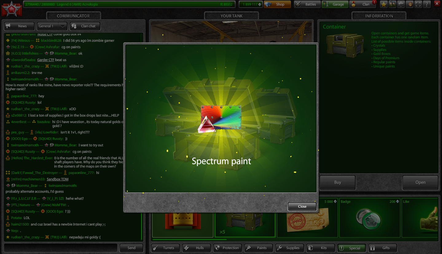The height and width of the screenshot is (254, 442).
Task: Select the Badge item card
Action: tap(369, 217)
